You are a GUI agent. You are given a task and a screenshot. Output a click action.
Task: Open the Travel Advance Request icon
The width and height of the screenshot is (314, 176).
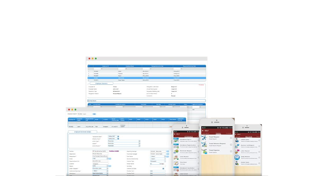[204, 144]
